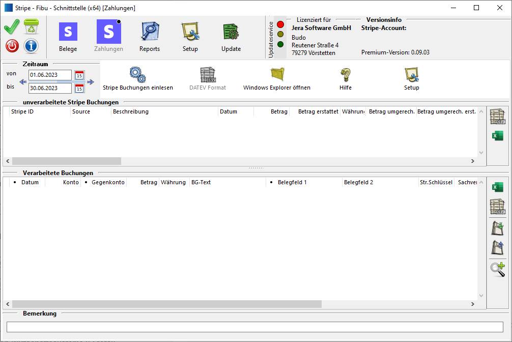The height and width of the screenshot is (342, 512).
Task: Open the Belege module
Action: coord(68,37)
